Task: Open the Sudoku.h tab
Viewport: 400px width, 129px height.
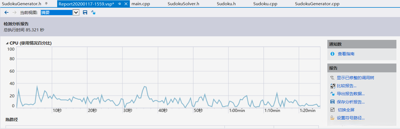Action: (x=226, y=4)
